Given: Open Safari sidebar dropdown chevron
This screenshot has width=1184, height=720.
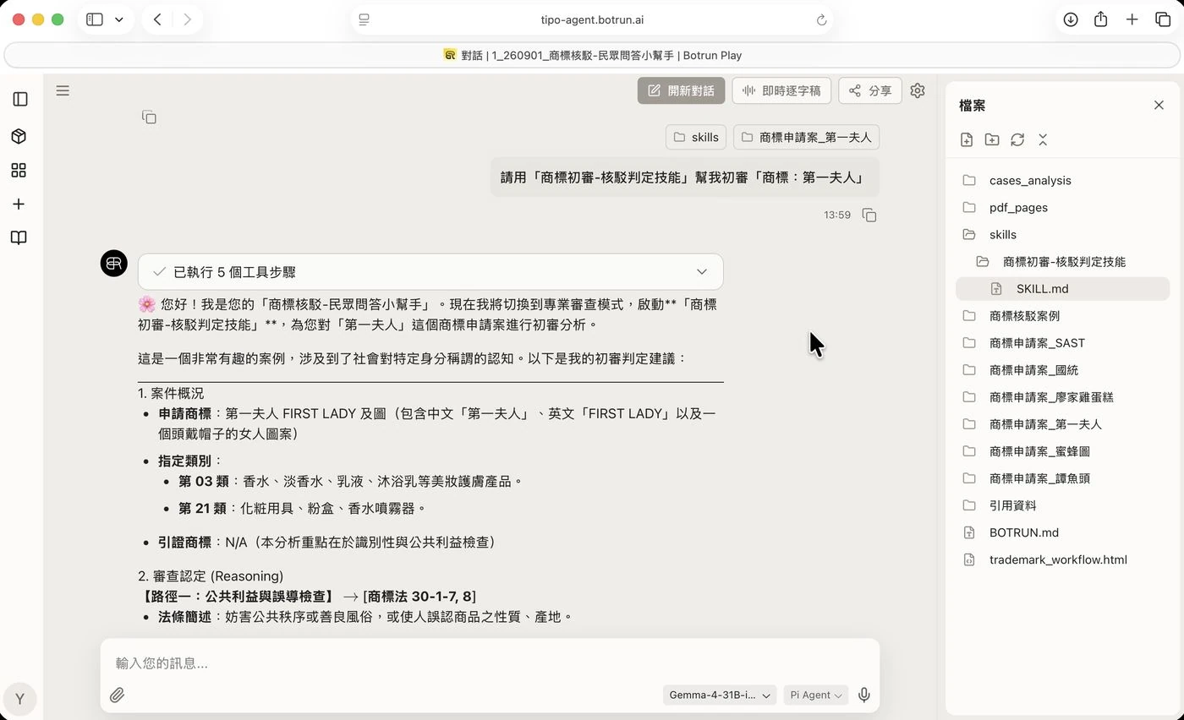Looking at the screenshot, I should pyautogui.click(x=118, y=19).
